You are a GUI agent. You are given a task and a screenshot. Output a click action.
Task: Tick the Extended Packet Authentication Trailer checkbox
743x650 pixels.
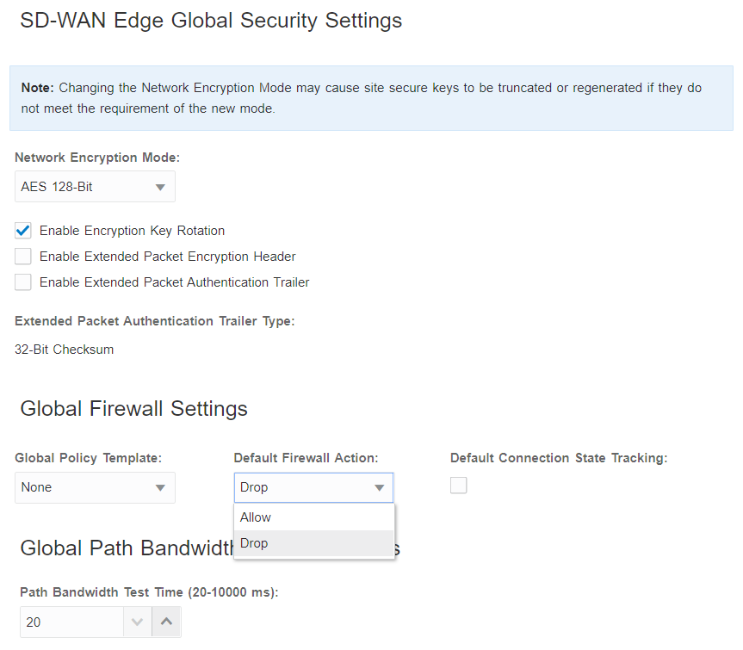click(x=23, y=282)
